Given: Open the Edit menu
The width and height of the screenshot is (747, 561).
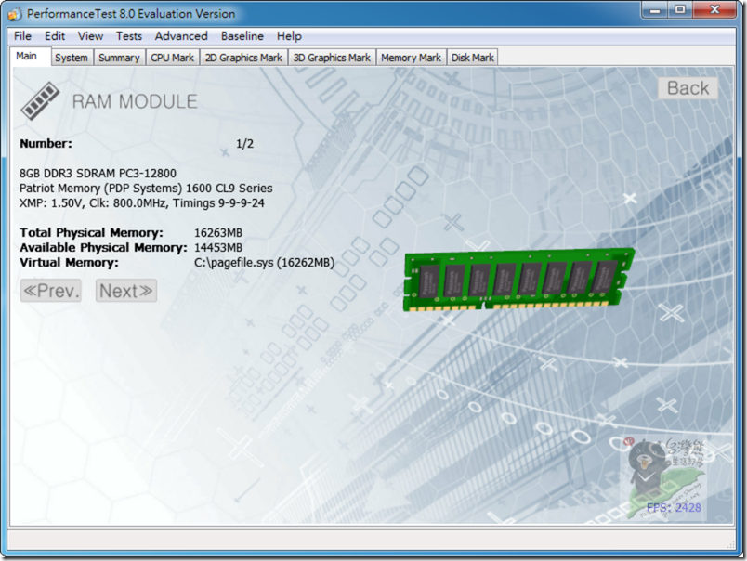Looking at the screenshot, I should click(x=55, y=36).
